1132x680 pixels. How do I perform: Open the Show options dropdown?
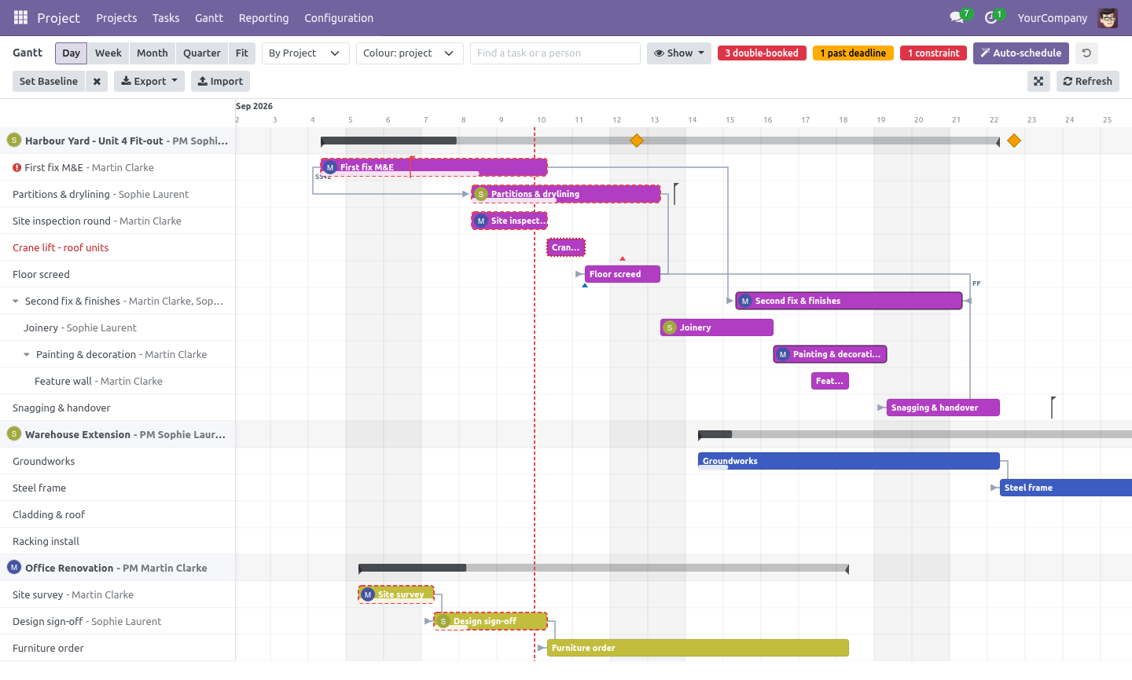pyautogui.click(x=679, y=53)
